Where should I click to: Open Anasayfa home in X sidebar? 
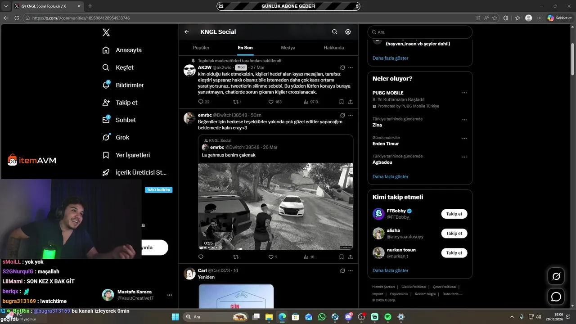click(x=122, y=50)
